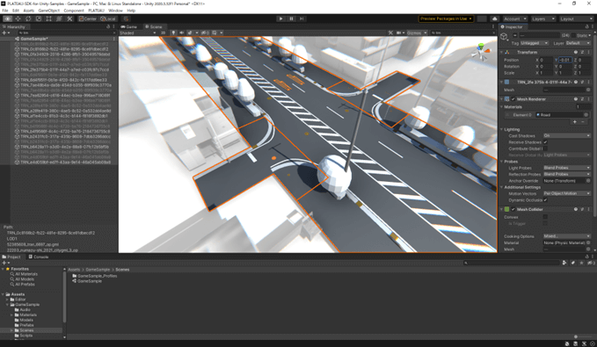Open the Layers dropdown in toolbar
Screen dimensions: 597x347
click(543, 18)
